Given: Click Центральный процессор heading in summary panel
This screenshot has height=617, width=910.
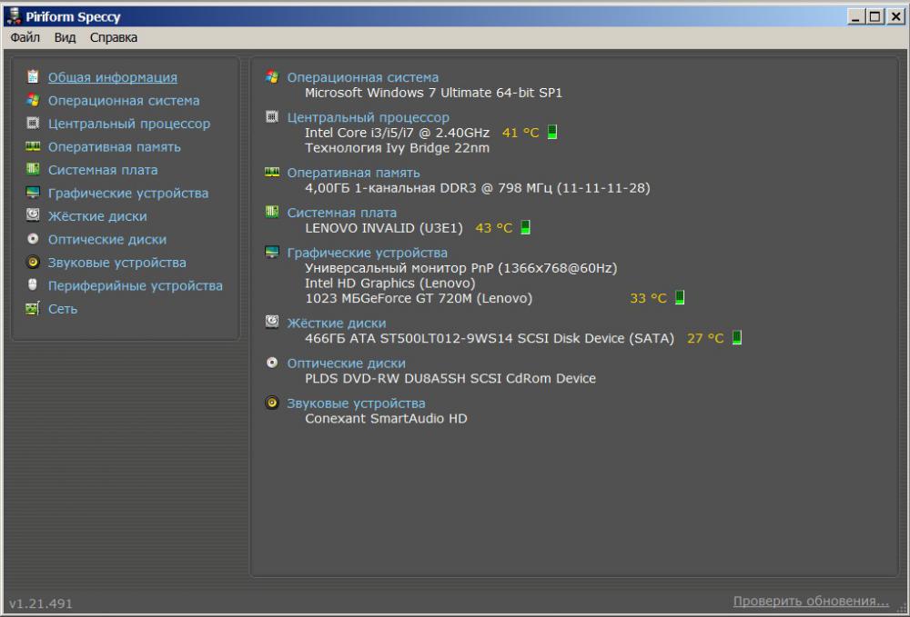Looking at the screenshot, I should [368, 117].
